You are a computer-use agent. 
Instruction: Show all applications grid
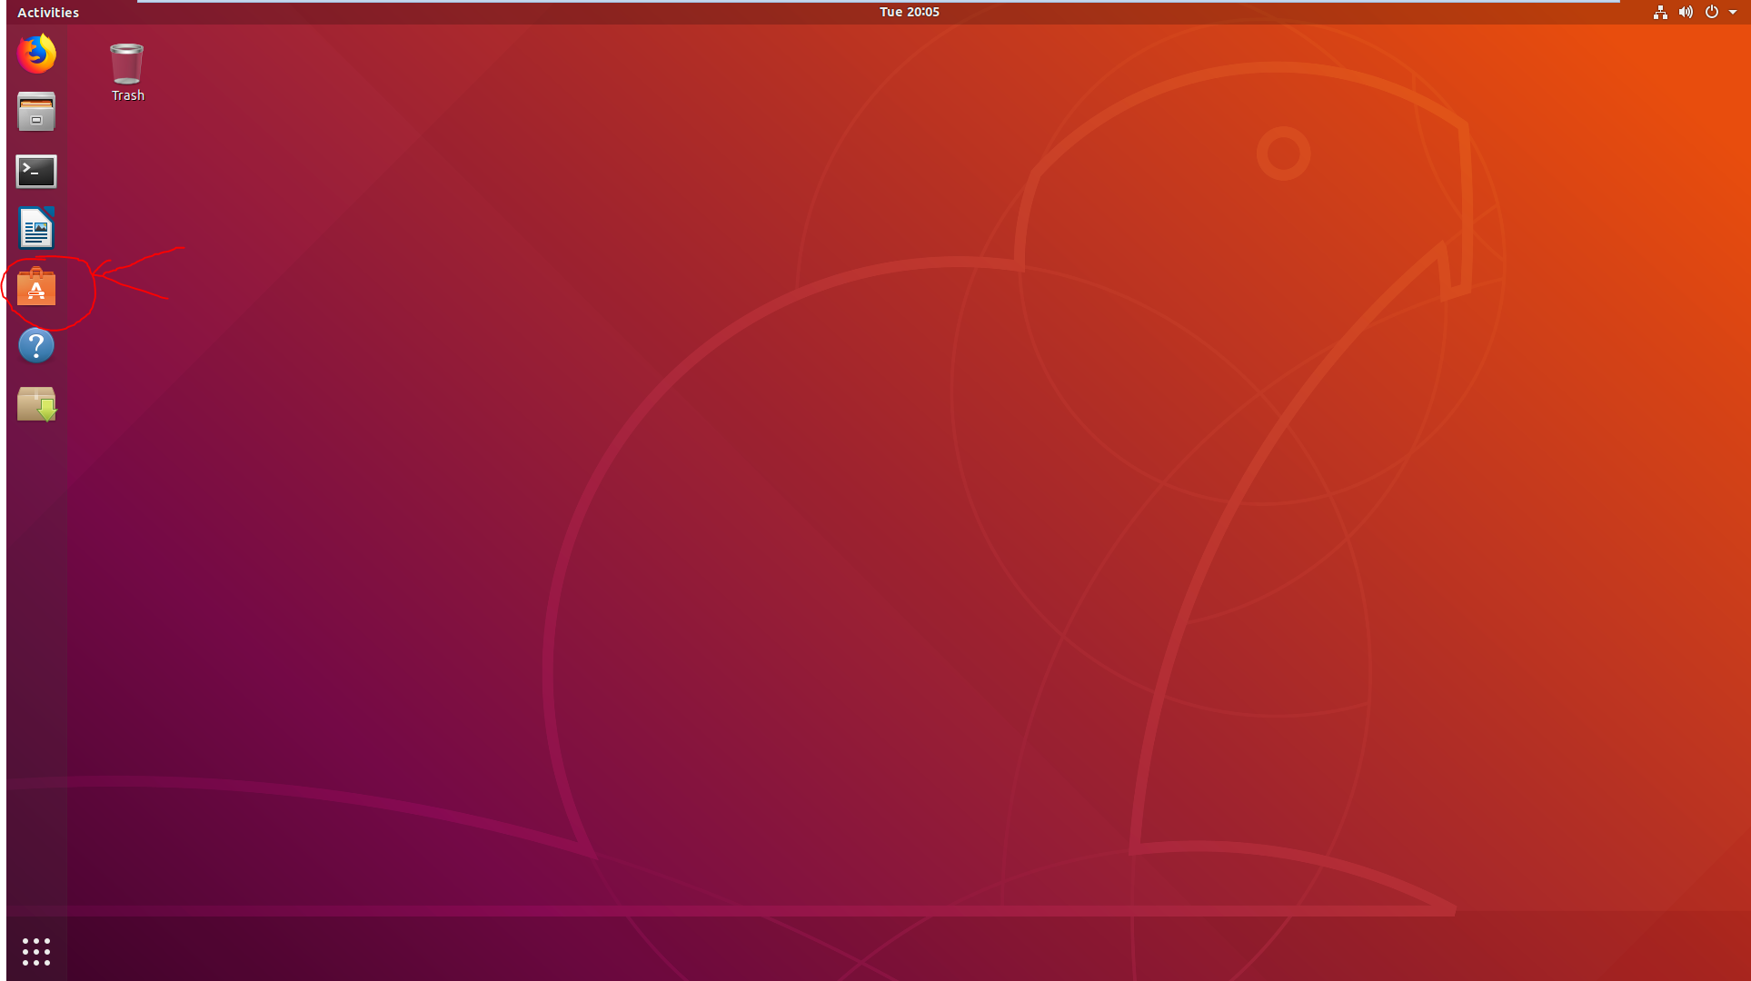pyautogui.click(x=35, y=951)
